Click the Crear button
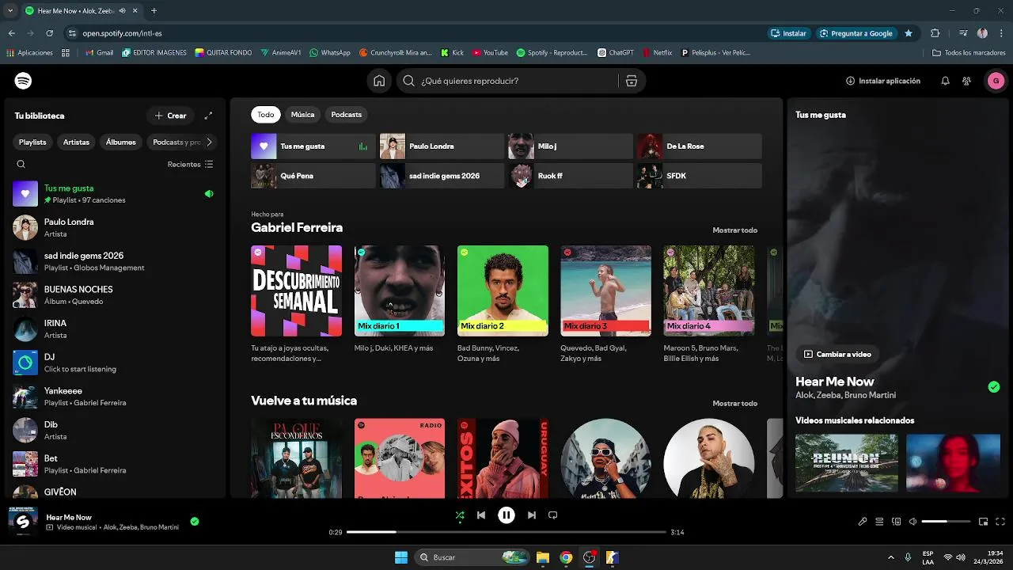 click(170, 116)
